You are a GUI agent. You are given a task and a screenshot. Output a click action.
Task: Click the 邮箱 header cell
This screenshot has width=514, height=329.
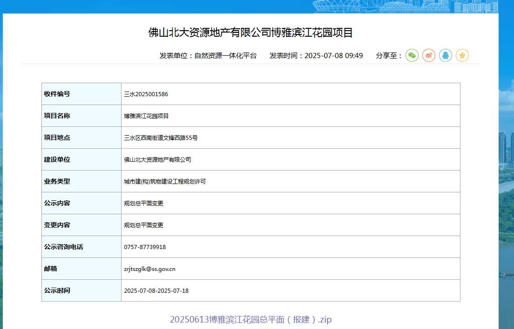point(81,269)
